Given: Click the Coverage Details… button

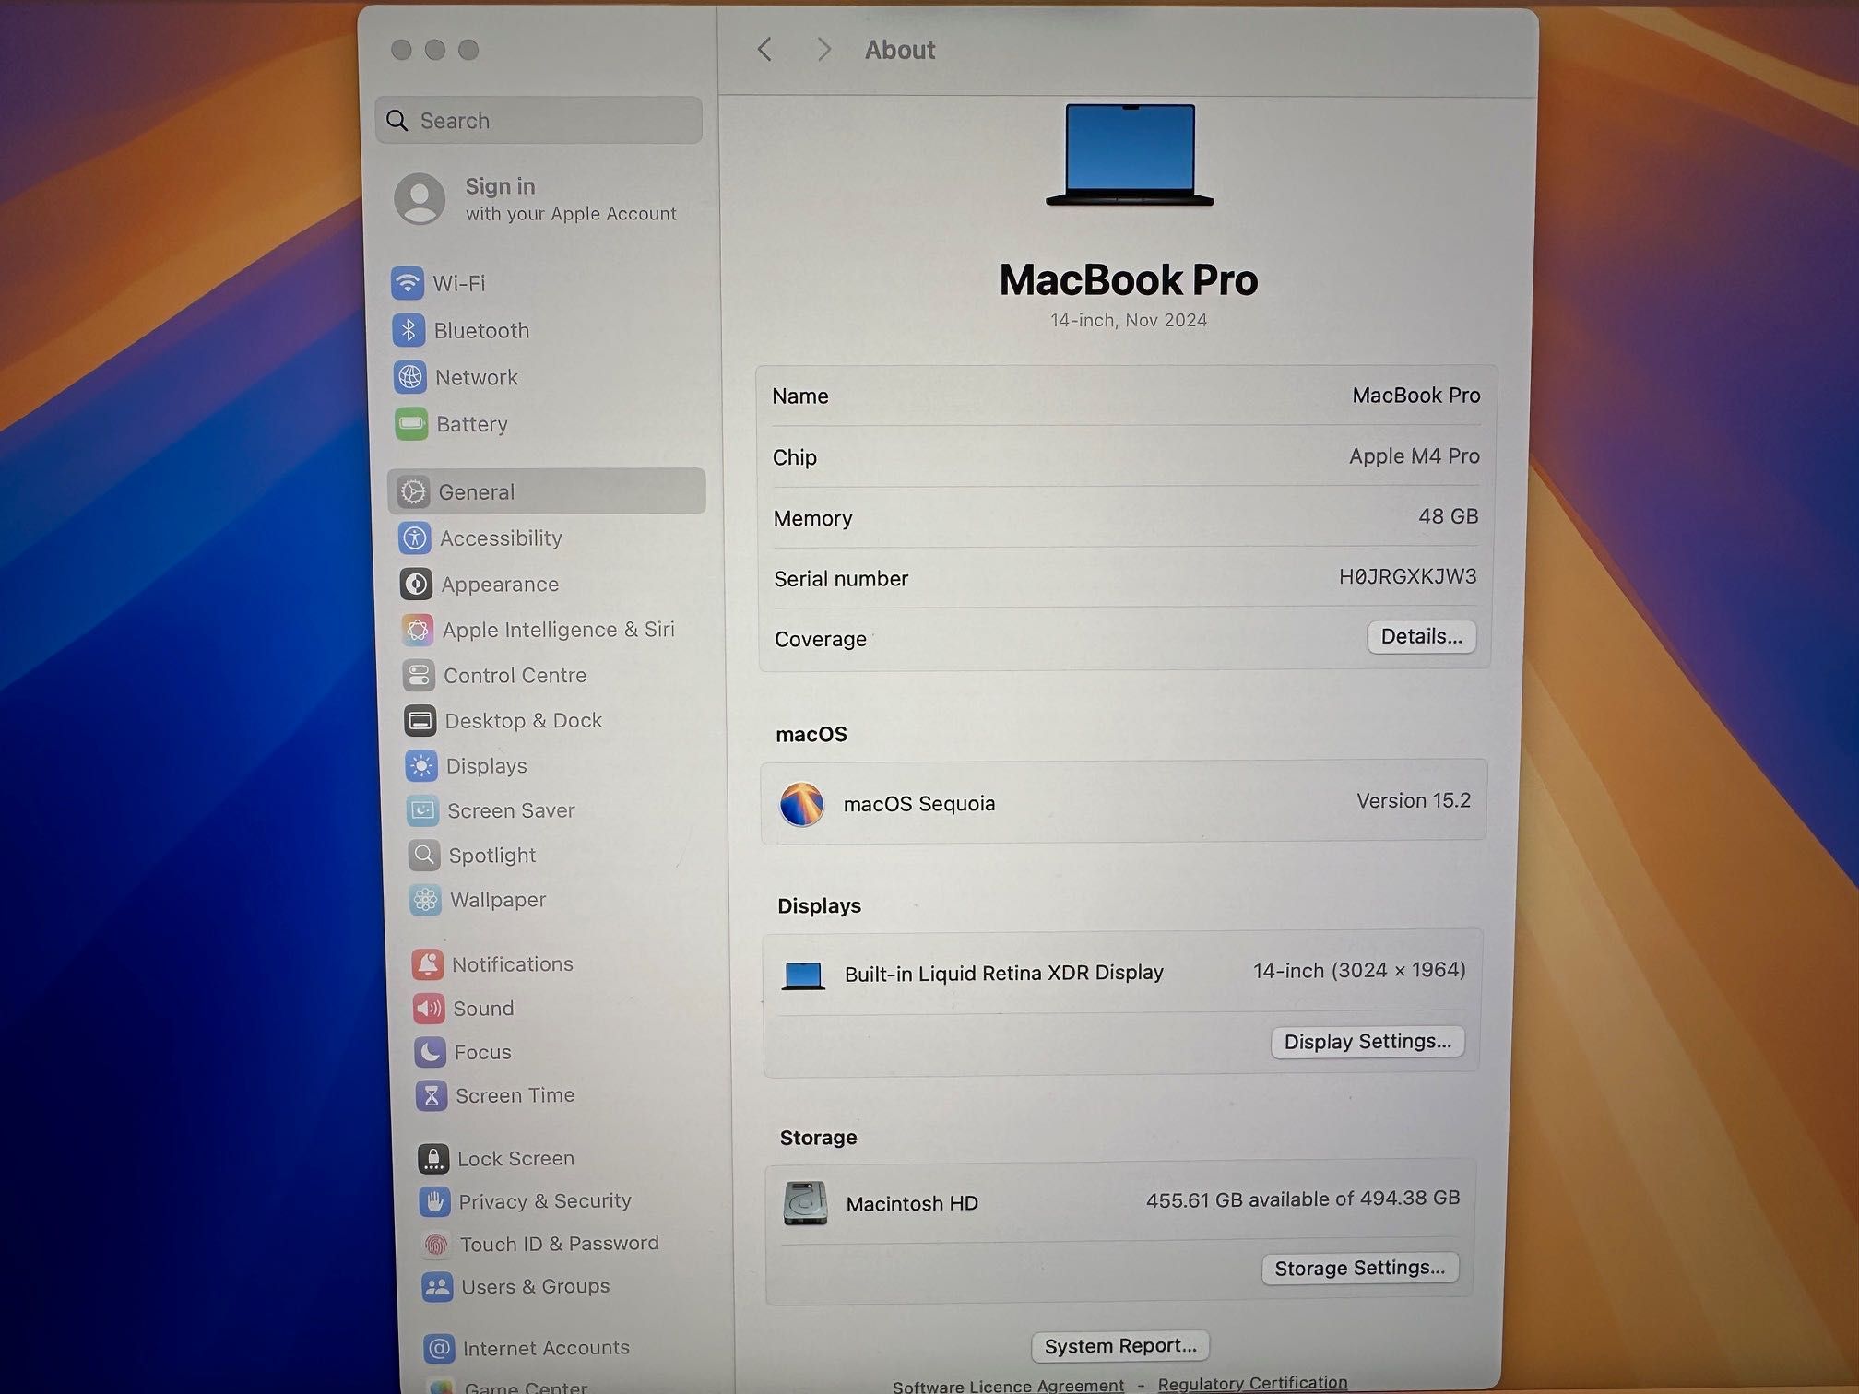Looking at the screenshot, I should [x=1421, y=636].
